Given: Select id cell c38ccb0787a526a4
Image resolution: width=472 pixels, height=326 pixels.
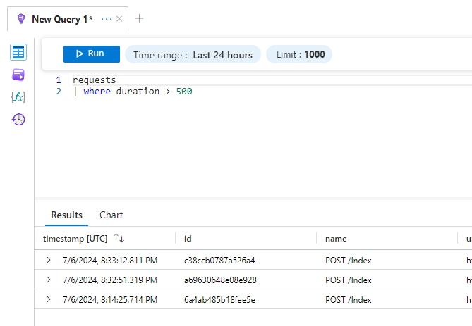Looking at the screenshot, I should point(219,261).
